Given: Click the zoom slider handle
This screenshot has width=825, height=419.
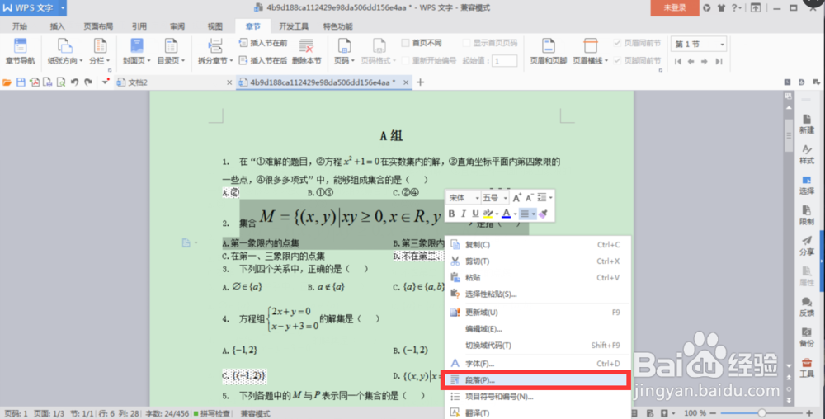Looking at the screenshot, I should tap(761, 414).
